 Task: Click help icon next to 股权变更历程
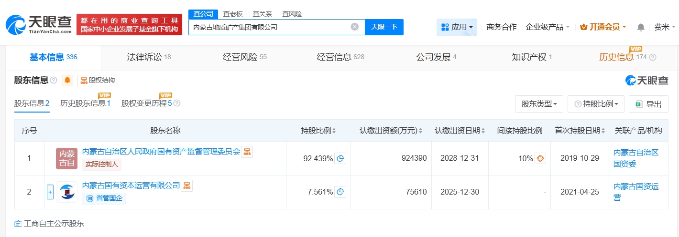pyautogui.click(x=177, y=103)
